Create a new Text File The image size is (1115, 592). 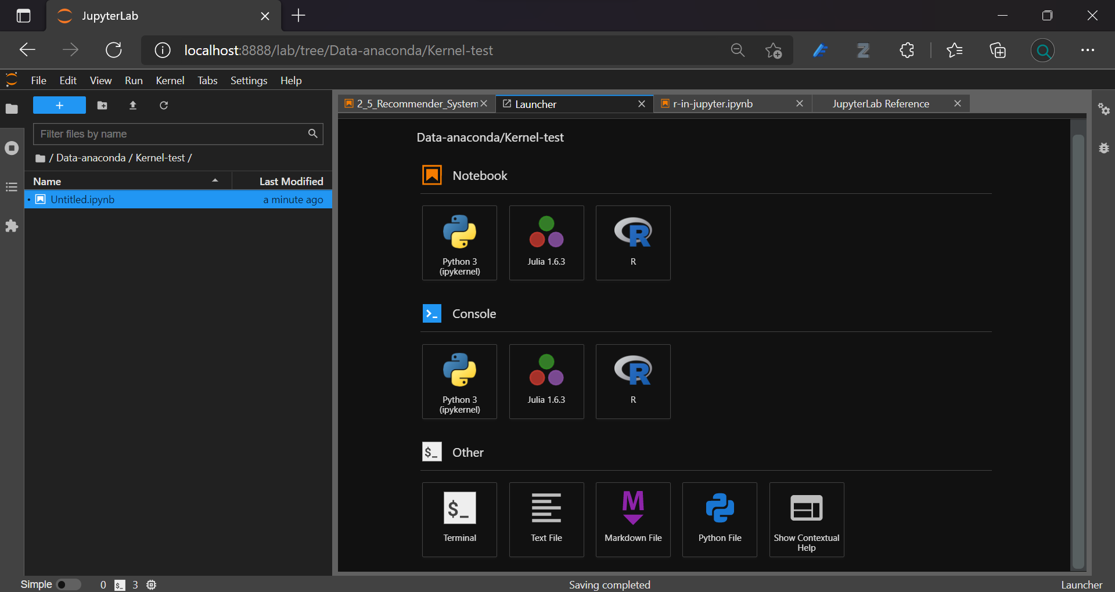(x=546, y=519)
